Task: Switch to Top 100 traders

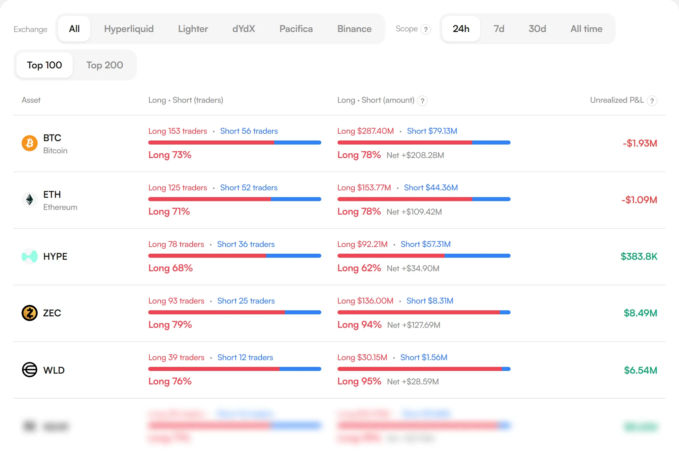Action: point(44,65)
